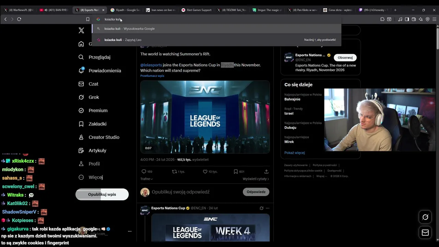Image resolution: width=439 pixels, height=247 pixels.
Task: Open Czat messages in sidebar
Action: coord(88,84)
